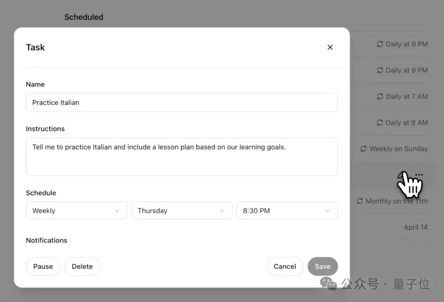Click the repeat icon next to Daily at 7 AM

pyautogui.click(x=380, y=97)
